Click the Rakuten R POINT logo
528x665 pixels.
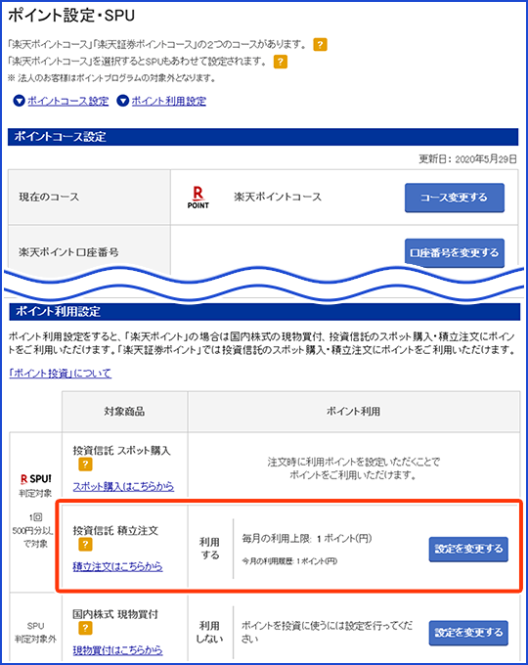click(x=198, y=198)
